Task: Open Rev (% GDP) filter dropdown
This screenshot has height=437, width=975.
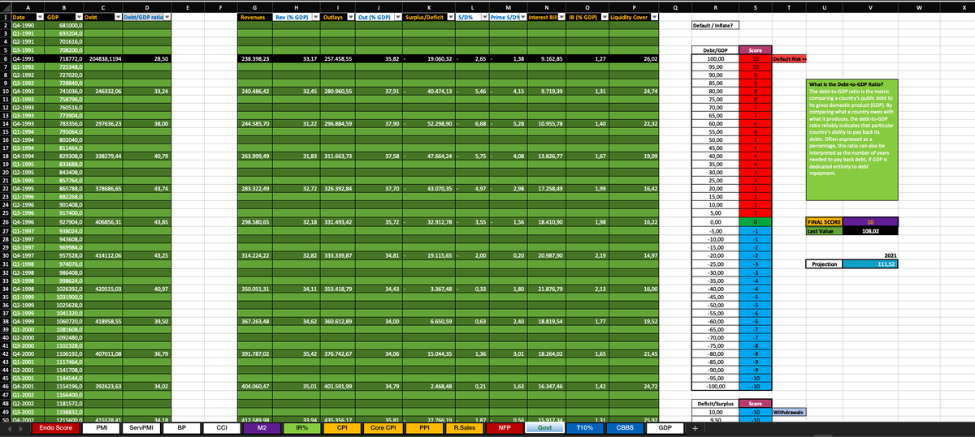Action: click(x=315, y=17)
